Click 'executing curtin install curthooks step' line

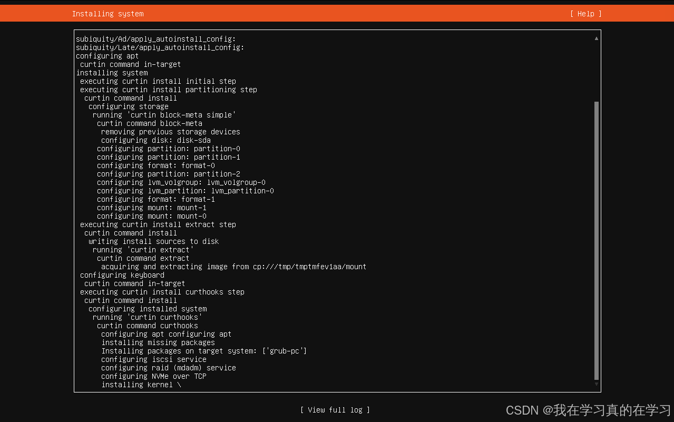162,292
